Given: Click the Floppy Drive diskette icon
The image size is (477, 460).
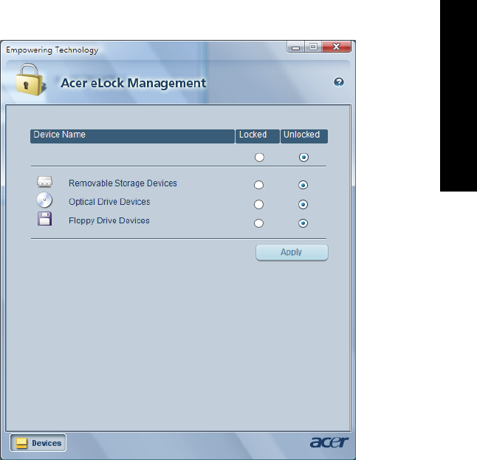Looking at the screenshot, I should pyautogui.click(x=45, y=219).
